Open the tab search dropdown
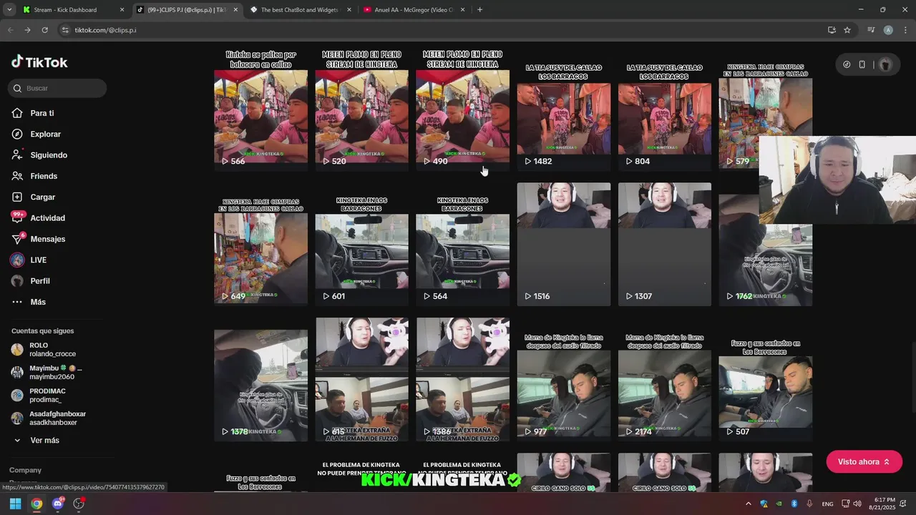 pos(9,10)
